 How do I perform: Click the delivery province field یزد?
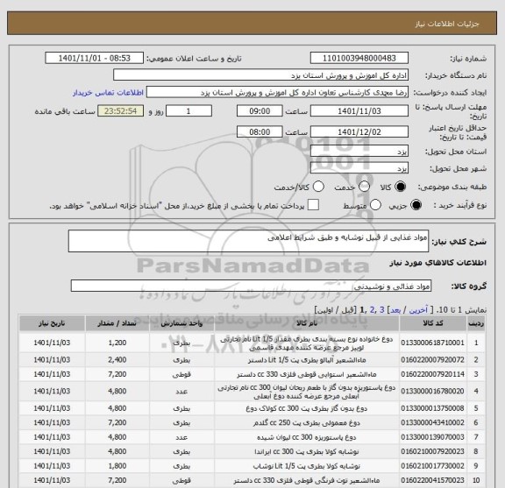[x=359, y=151]
